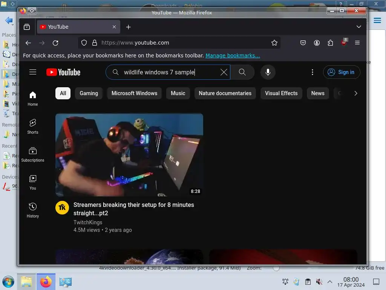Screen dimensions: 386x290
Task: Open the Manage bookmarks link
Action: (x=233, y=56)
